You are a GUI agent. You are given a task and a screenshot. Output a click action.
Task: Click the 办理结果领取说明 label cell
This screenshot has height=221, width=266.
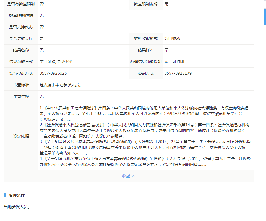click(146, 62)
